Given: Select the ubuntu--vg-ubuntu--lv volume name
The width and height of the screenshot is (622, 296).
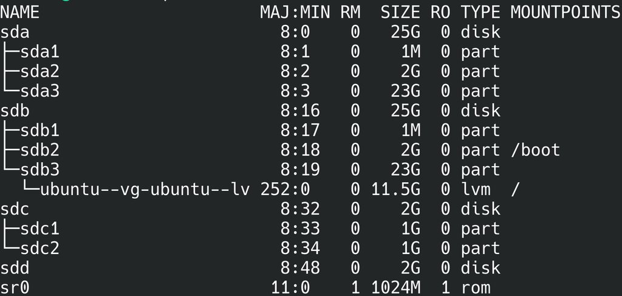Looking at the screenshot, I should click(x=145, y=189).
